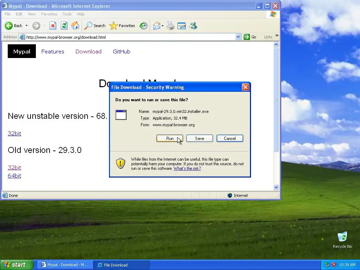Viewport: 360px width, 270px height.
Task: Click the Windows logo throbber icon
Action: [273, 14]
